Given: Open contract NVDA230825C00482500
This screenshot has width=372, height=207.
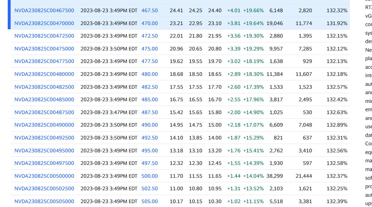Looking at the screenshot, I should pos(44,87).
